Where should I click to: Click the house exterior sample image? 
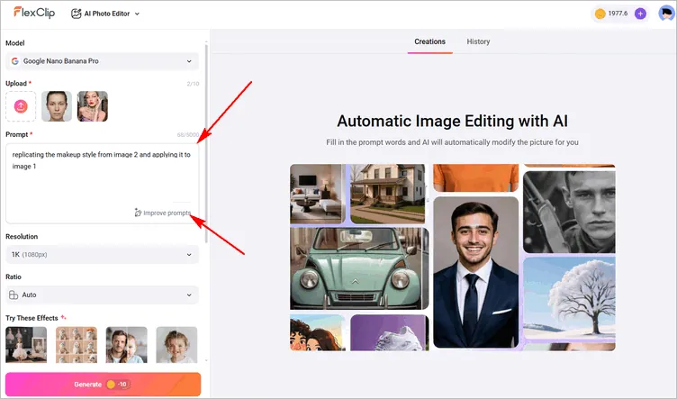click(x=387, y=194)
